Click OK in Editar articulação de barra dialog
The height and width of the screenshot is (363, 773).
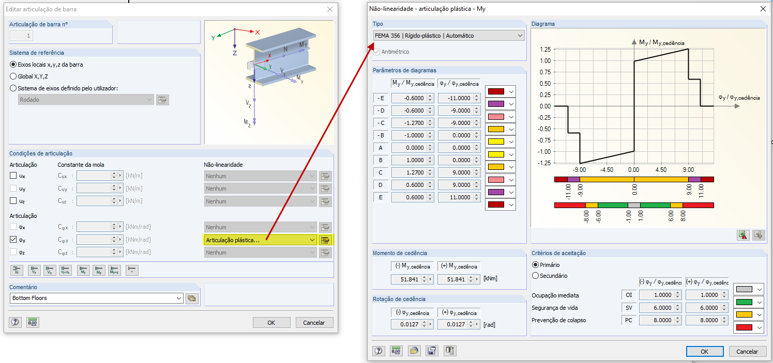click(x=271, y=323)
